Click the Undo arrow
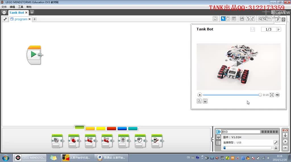The width and height of the screenshot is (291, 162). click(248, 19)
